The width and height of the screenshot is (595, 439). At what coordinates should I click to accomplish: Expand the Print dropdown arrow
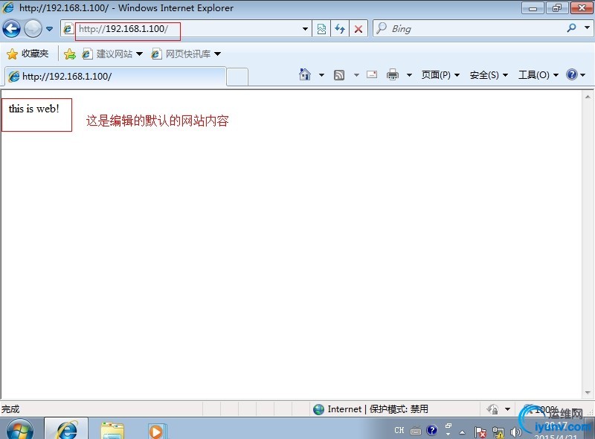(x=409, y=75)
